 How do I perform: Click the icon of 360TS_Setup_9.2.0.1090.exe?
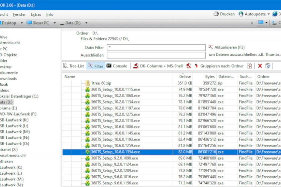(x=87, y=158)
